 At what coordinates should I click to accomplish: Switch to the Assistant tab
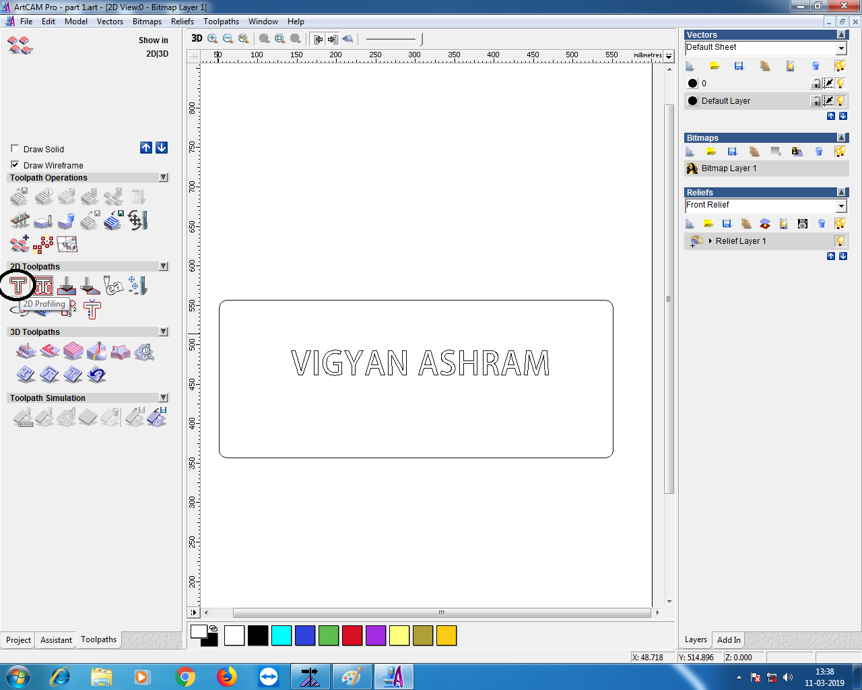tap(56, 640)
